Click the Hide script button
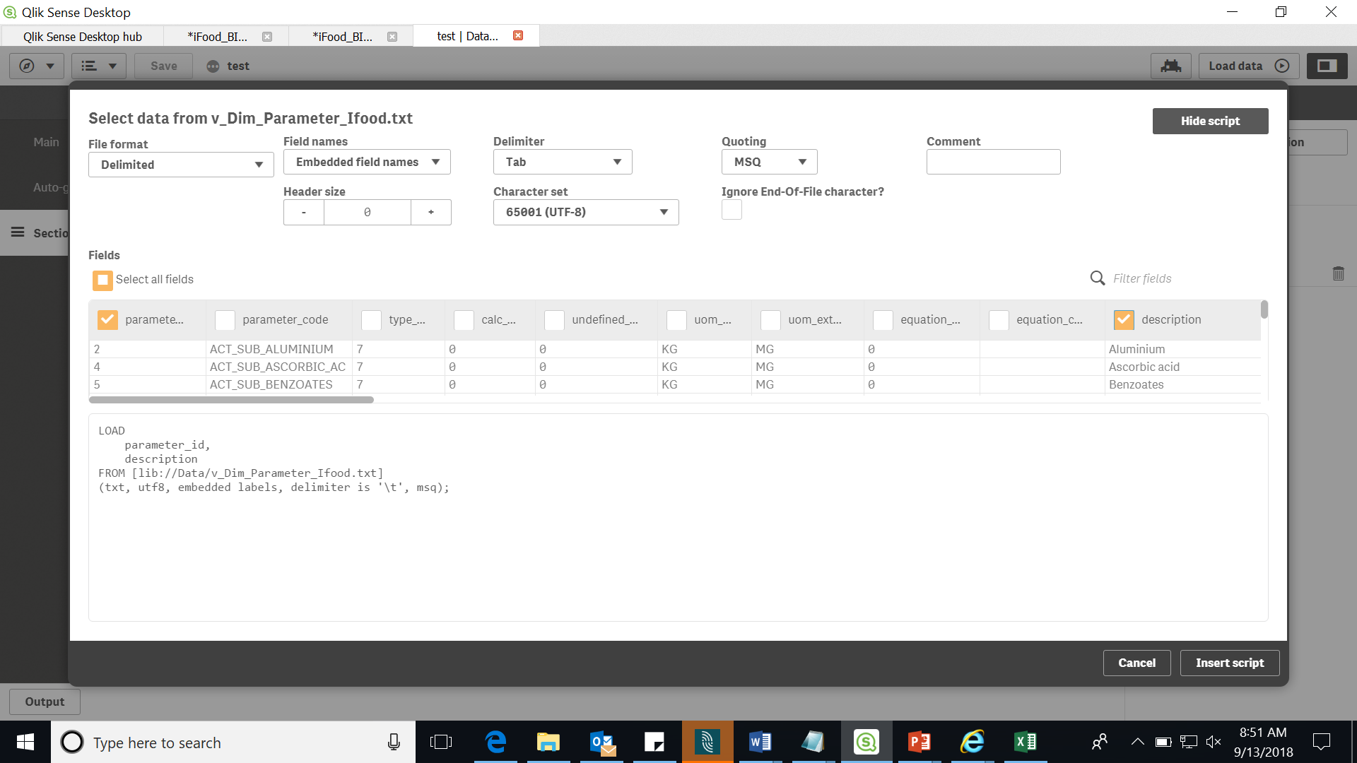Viewport: 1357px width, 763px height. point(1210,121)
